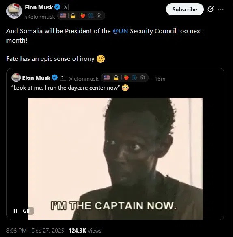Click the camera icon in the quoted post's badge row
Image resolution: width=233 pixels, height=237 pixels.
tap(142, 78)
